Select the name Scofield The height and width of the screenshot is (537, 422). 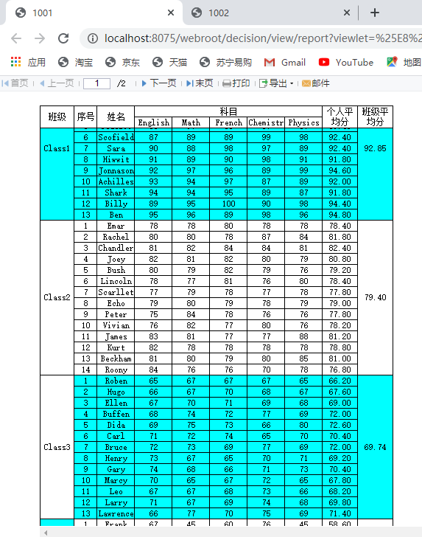(x=116, y=137)
